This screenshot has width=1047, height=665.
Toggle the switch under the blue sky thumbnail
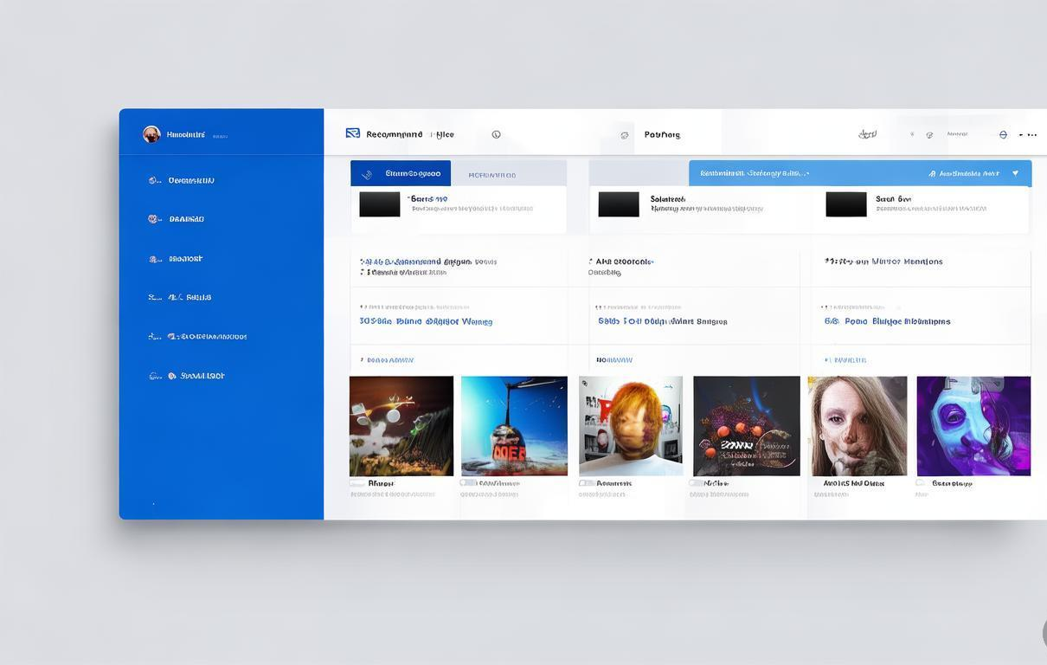[x=468, y=483]
